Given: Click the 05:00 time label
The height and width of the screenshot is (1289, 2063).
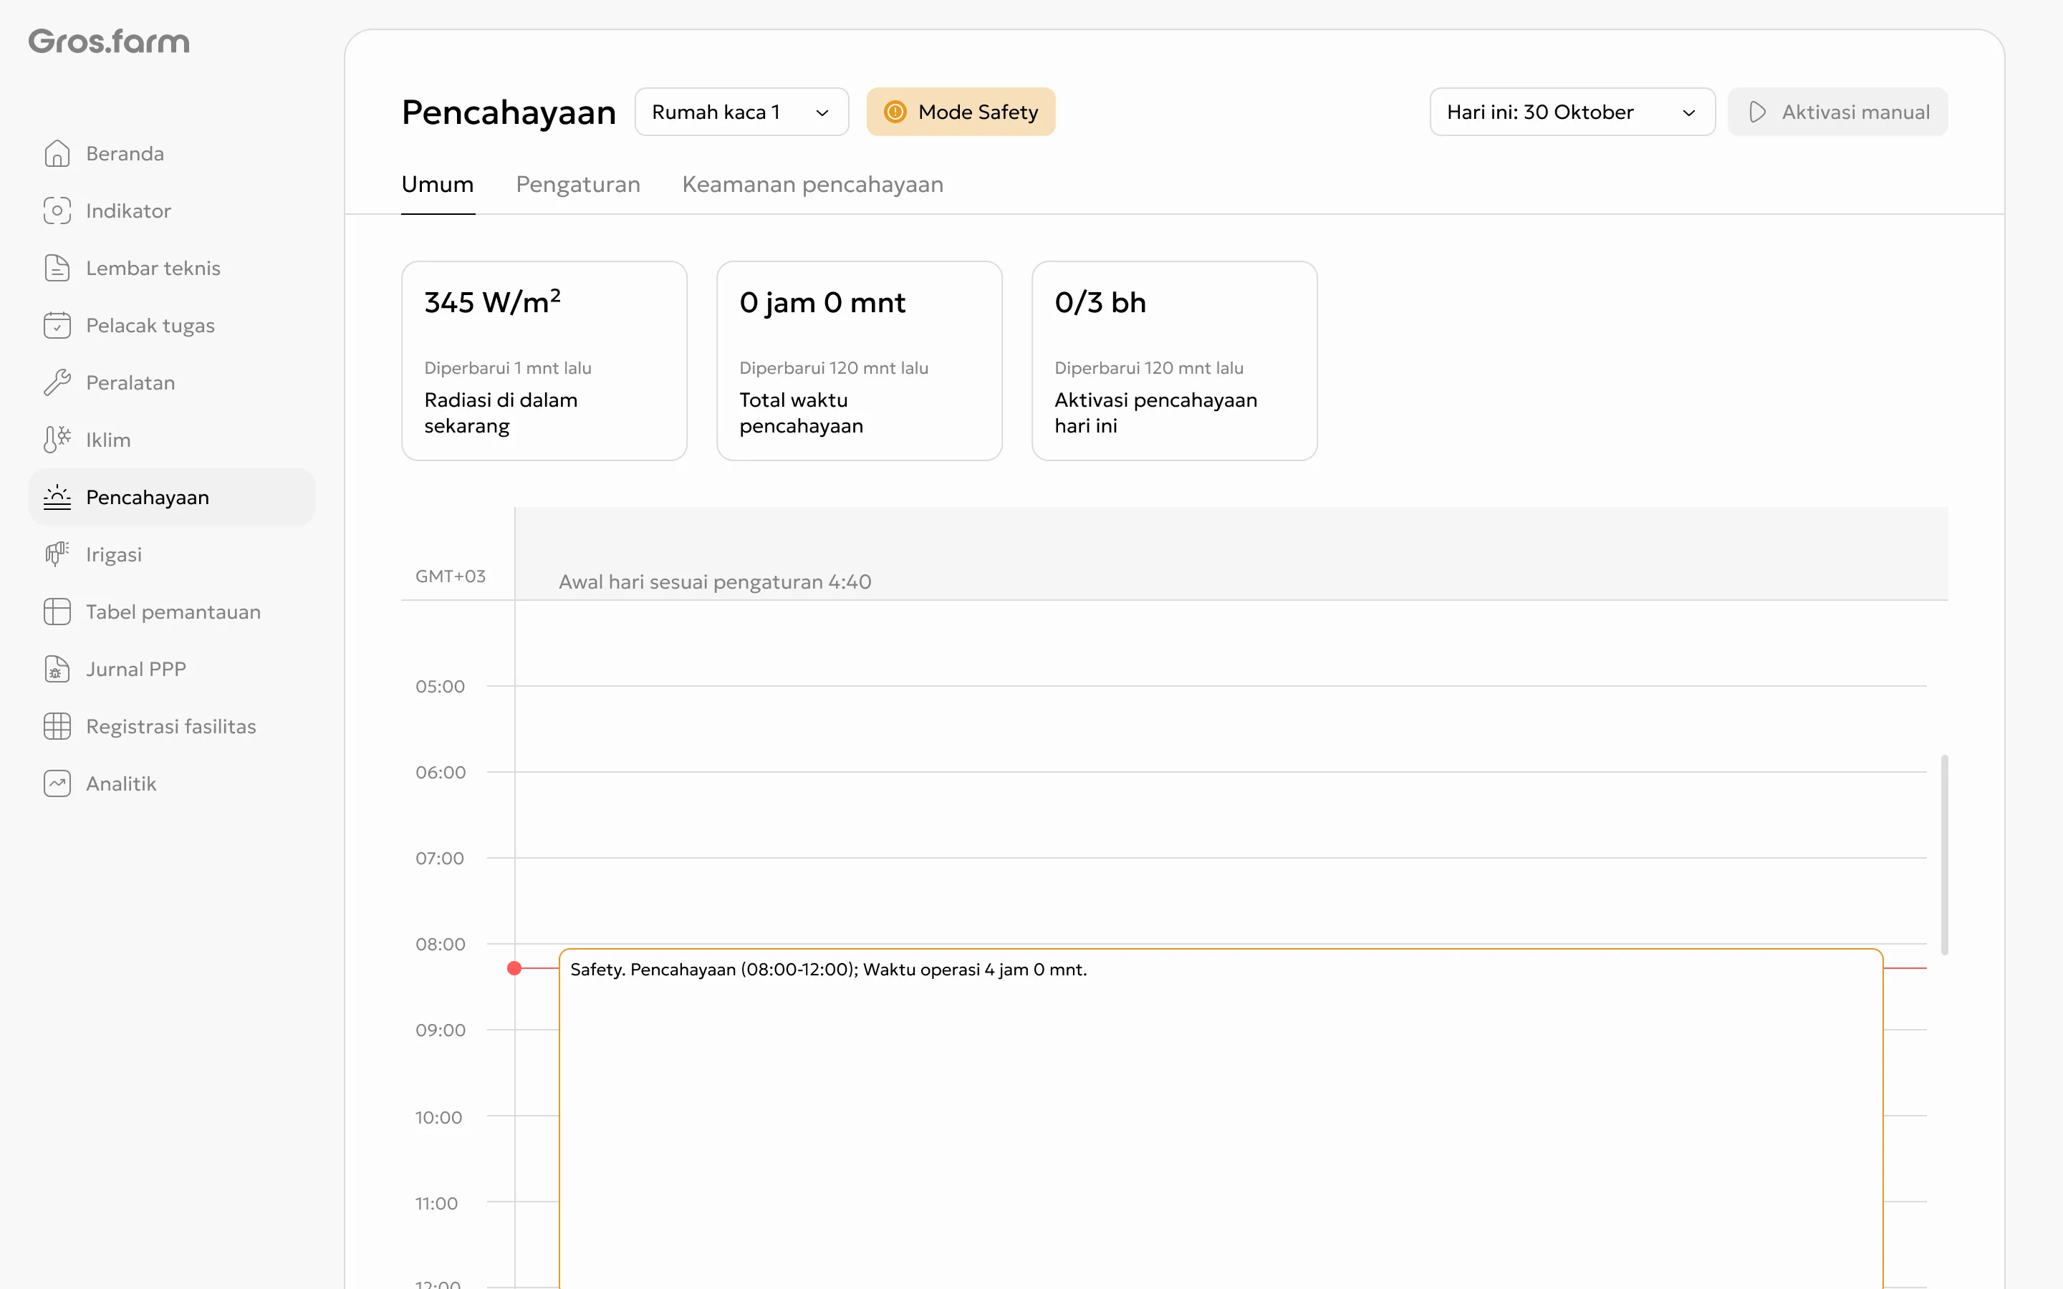Looking at the screenshot, I should 440,686.
